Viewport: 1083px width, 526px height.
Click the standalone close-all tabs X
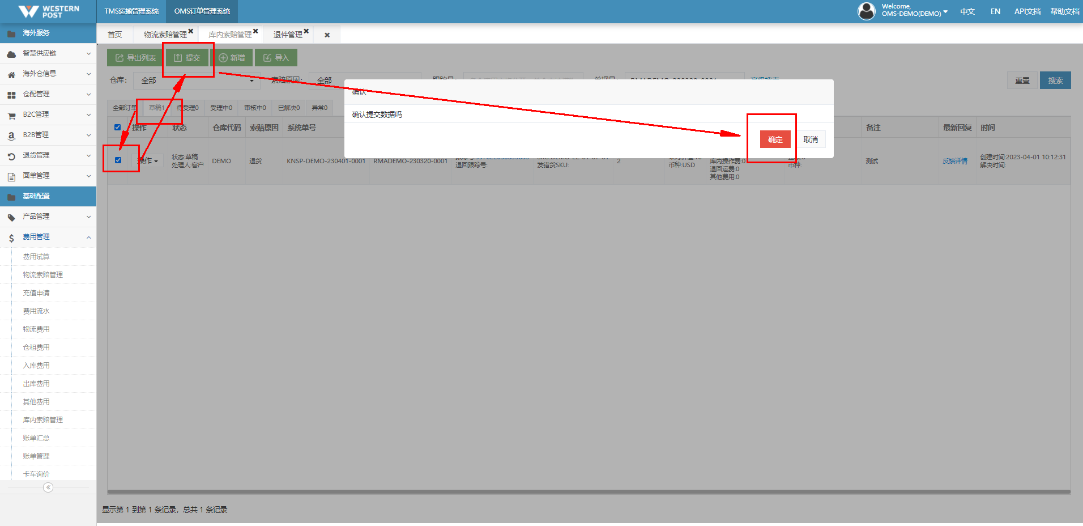(327, 35)
